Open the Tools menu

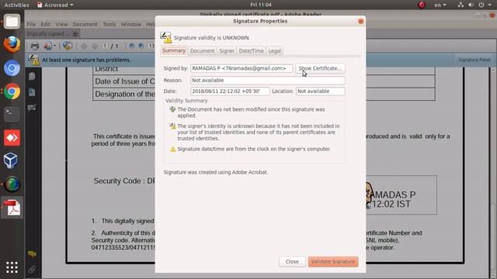(109, 24)
